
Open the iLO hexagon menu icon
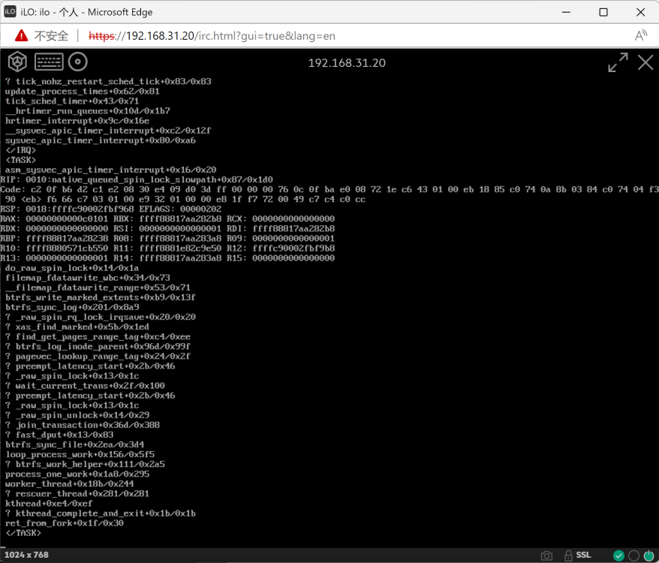[17, 62]
